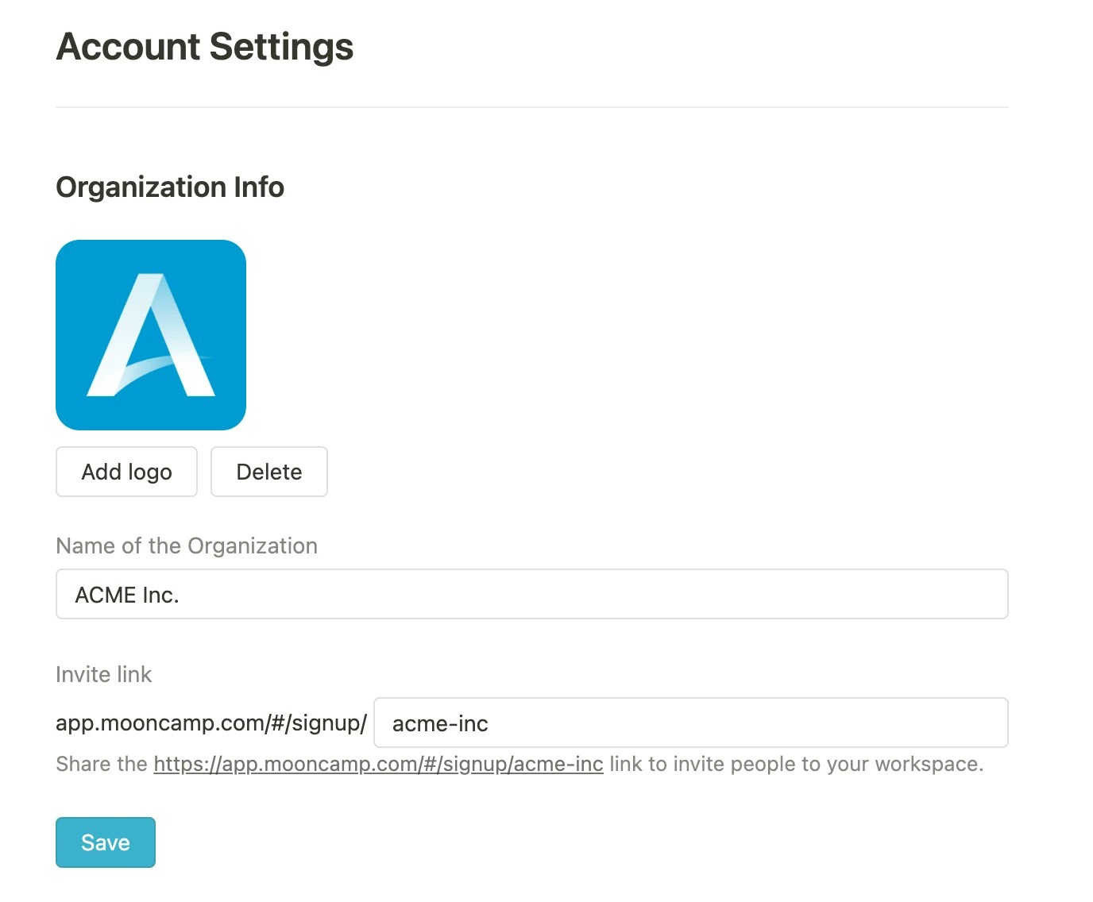This screenshot has height=902, width=1093.
Task: Save the organization settings
Action: [x=106, y=842]
